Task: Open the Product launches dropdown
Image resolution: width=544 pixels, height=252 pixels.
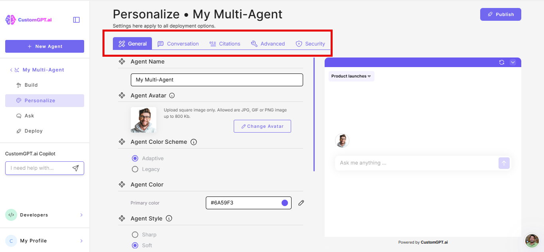Action: [x=351, y=76]
